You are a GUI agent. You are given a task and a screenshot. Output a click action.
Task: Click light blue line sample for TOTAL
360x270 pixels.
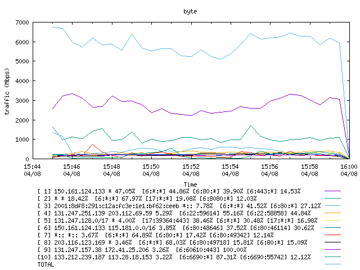coord(332,264)
